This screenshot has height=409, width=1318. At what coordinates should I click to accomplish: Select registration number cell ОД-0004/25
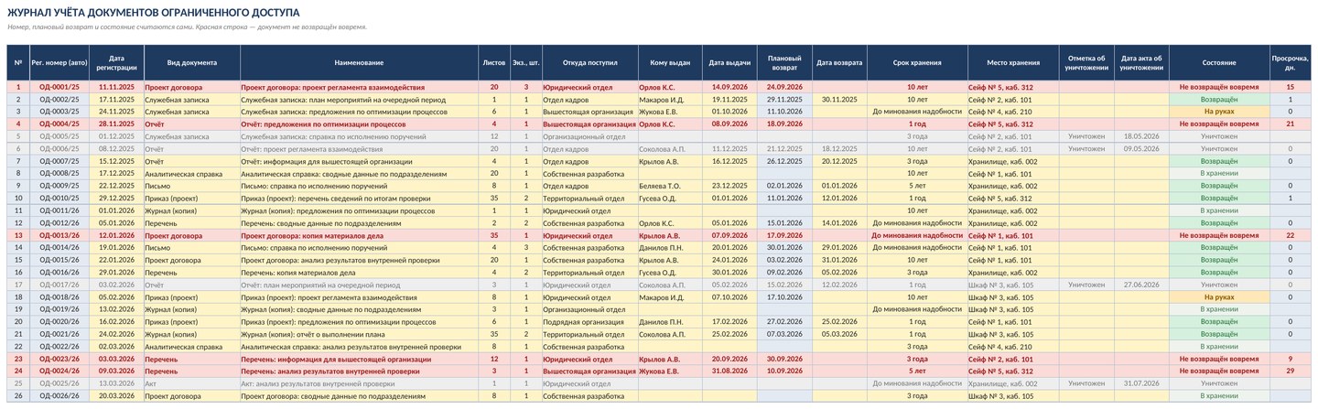click(59, 124)
